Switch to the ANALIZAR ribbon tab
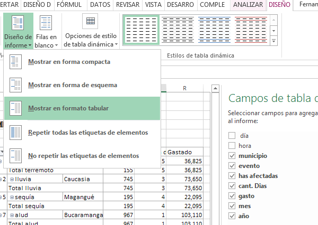 pyautogui.click(x=248, y=5)
